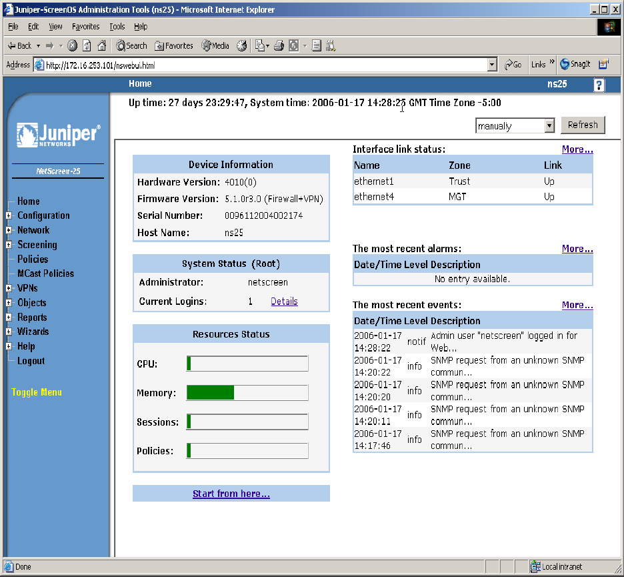Open the Media toolbar button
Image resolution: width=624 pixels, height=577 pixels.
coord(215,46)
